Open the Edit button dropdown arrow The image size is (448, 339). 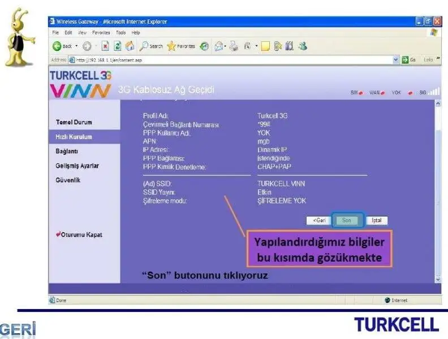[256, 46]
